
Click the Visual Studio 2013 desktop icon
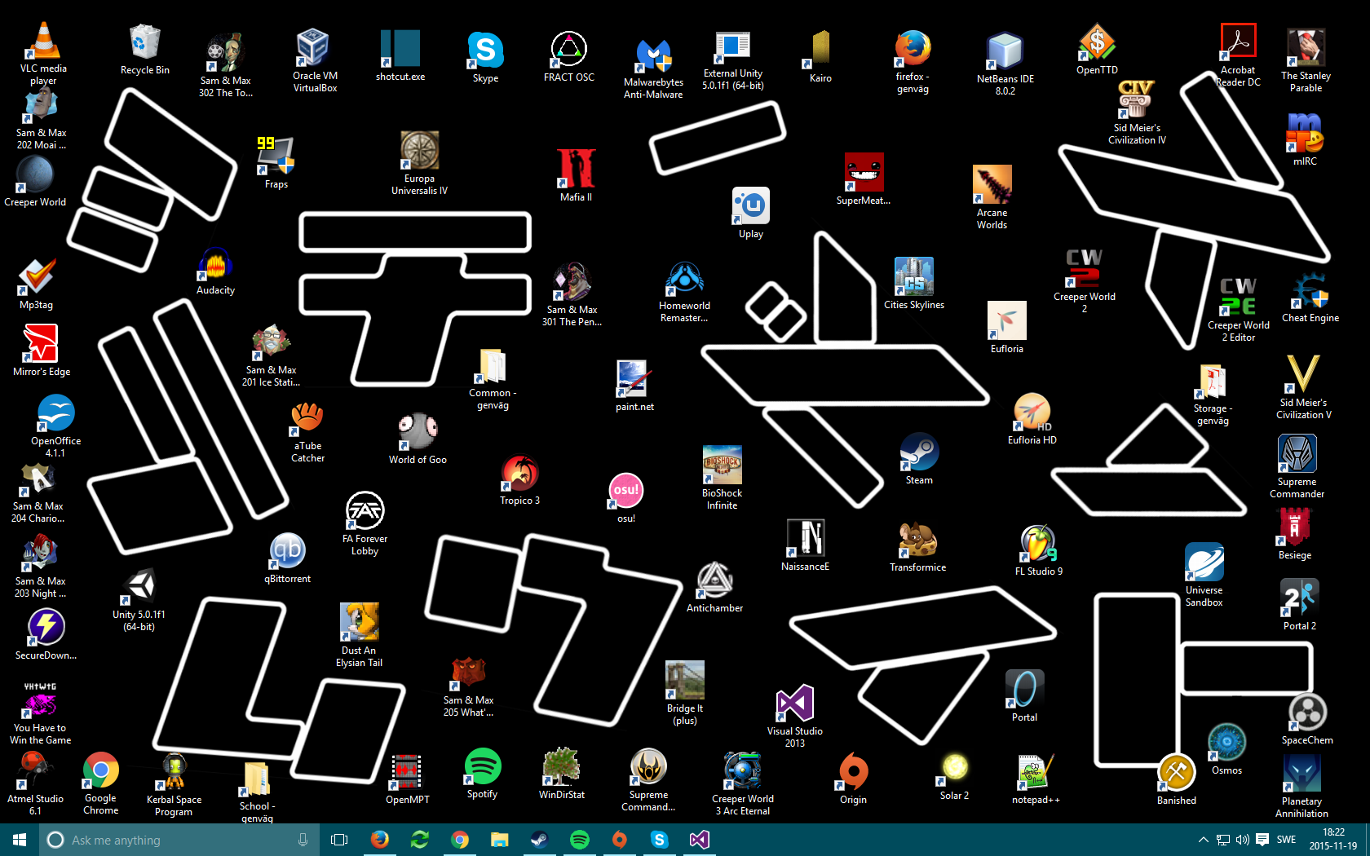(x=794, y=704)
